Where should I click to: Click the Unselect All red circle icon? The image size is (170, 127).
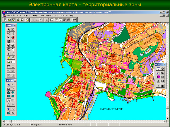(x=13, y=37)
